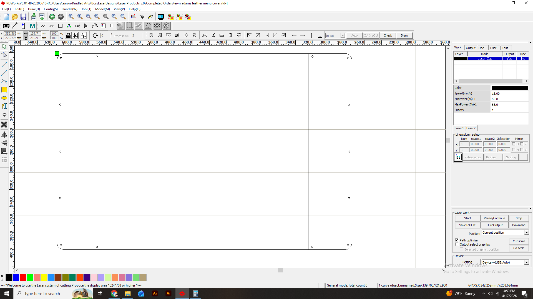Expand the In cut dropdown
This screenshot has width=533, height=299.
click(343, 36)
